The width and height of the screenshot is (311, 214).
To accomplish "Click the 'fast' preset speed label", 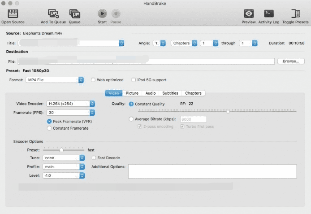I will click(x=91, y=150).
